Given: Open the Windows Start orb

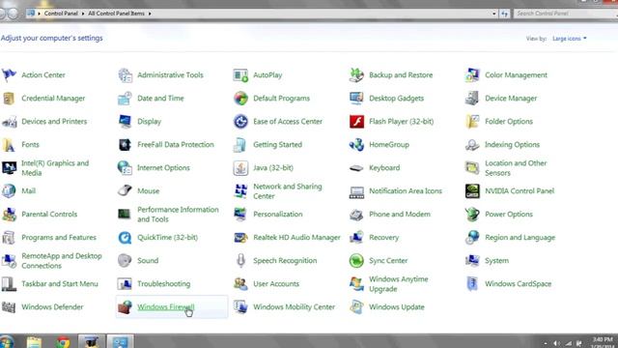Looking at the screenshot, I should pos(7,341).
